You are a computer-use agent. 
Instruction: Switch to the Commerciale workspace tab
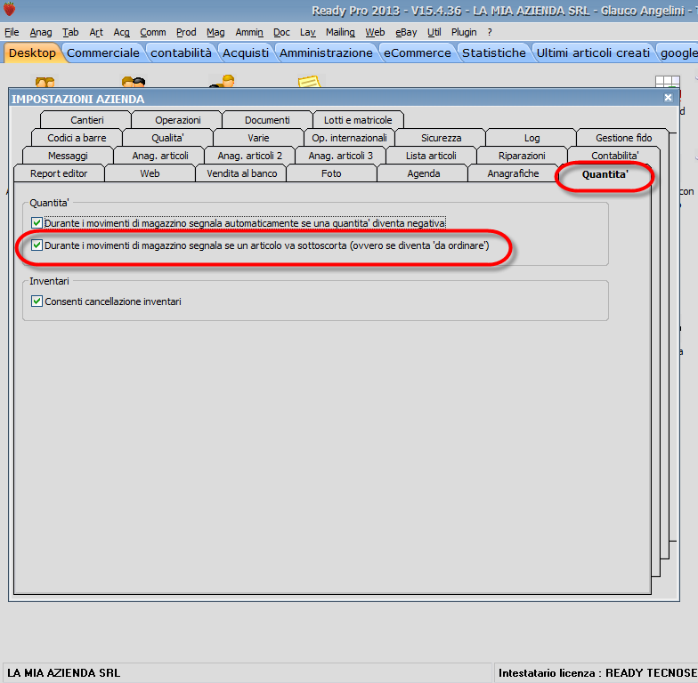pyautogui.click(x=103, y=52)
